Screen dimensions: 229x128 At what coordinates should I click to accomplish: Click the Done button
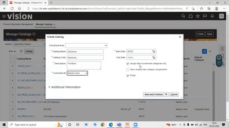(x=209, y=34)
